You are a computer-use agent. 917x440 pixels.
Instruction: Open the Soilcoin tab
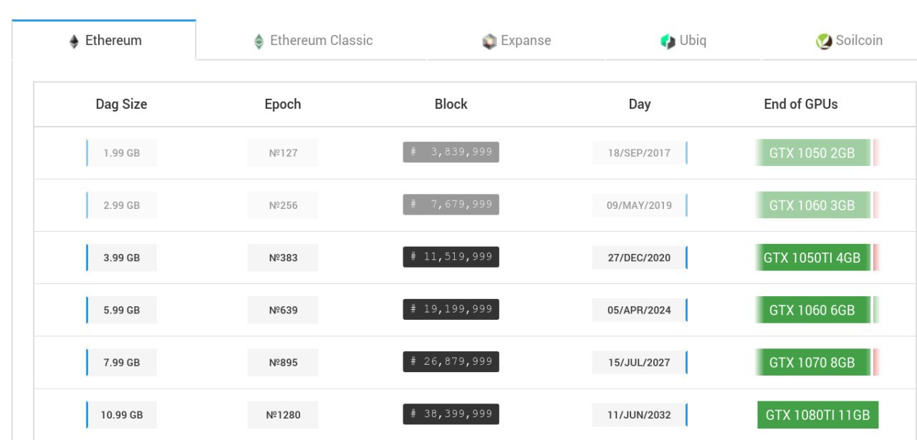point(849,41)
